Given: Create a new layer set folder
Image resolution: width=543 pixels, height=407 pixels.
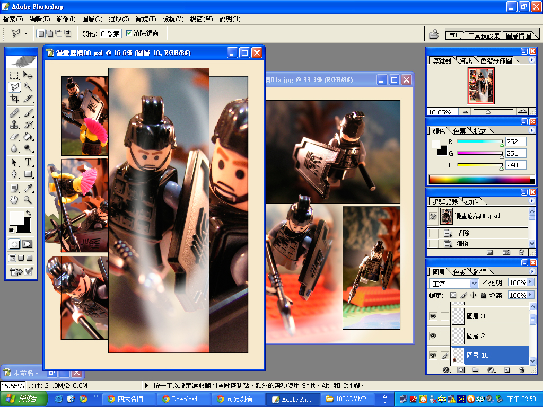Looking at the screenshot, I should 476,370.
